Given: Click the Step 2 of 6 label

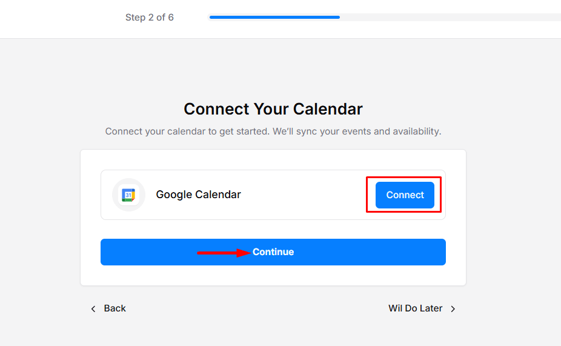Looking at the screenshot, I should pos(150,18).
